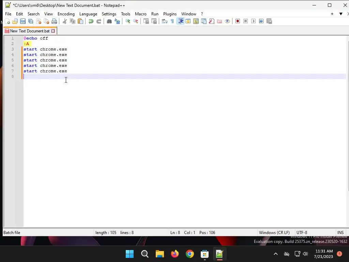Toggle the indent guide icon

tap(181, 21)
